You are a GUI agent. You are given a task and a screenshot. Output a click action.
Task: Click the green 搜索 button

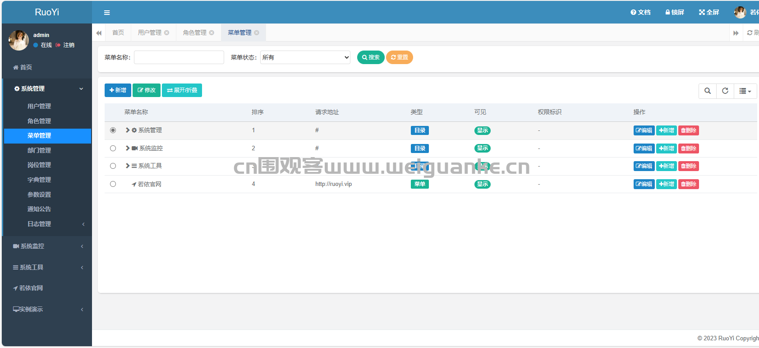click(371, 57)
